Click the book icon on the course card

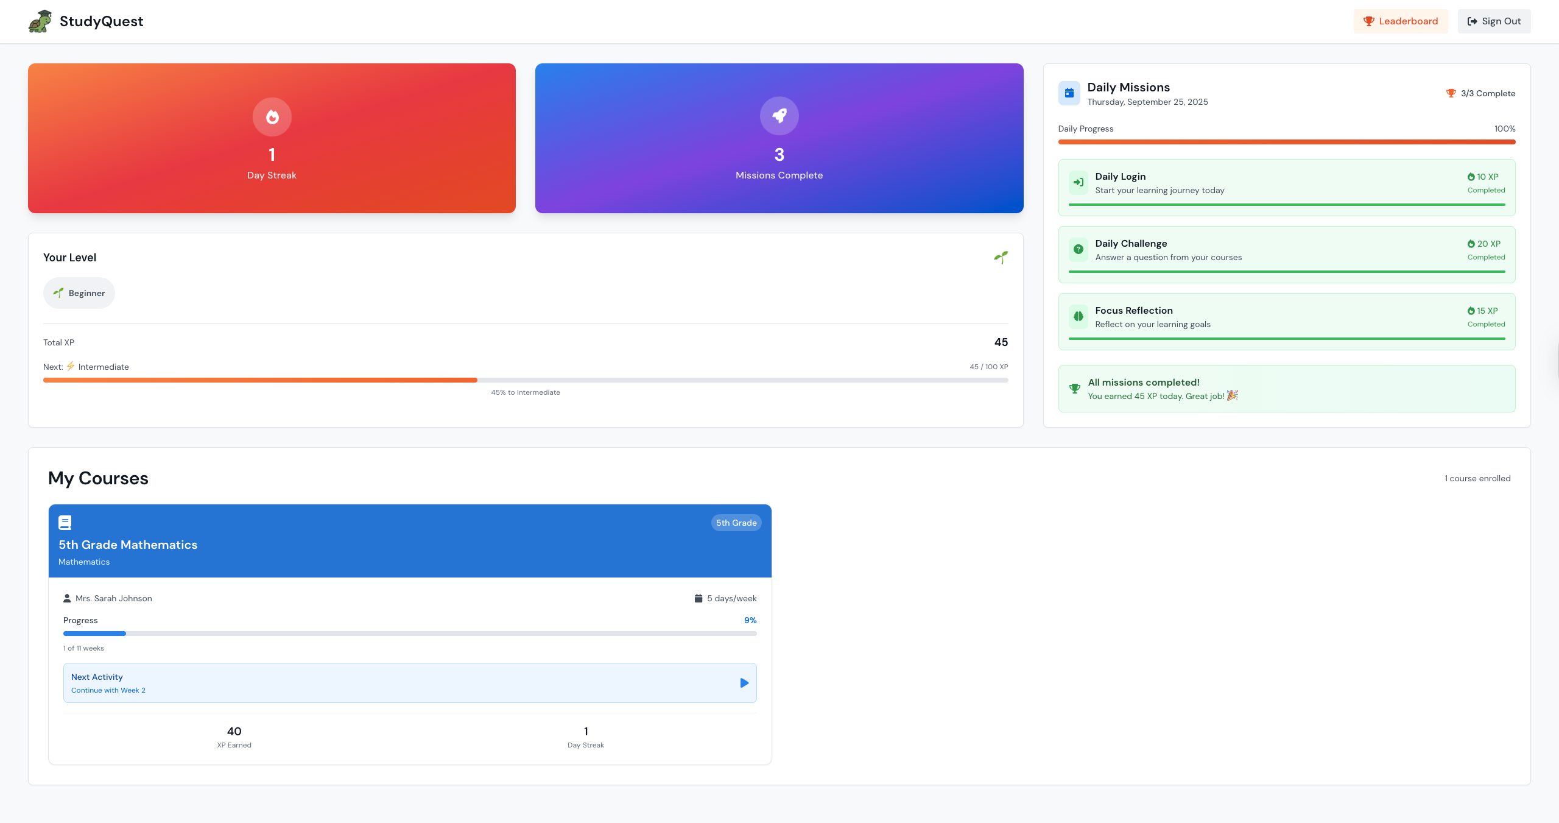65,523
